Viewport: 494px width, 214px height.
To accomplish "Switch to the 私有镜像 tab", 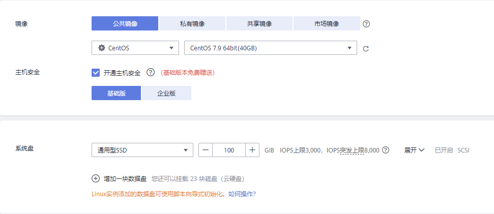I will click(x=192, y=24).
